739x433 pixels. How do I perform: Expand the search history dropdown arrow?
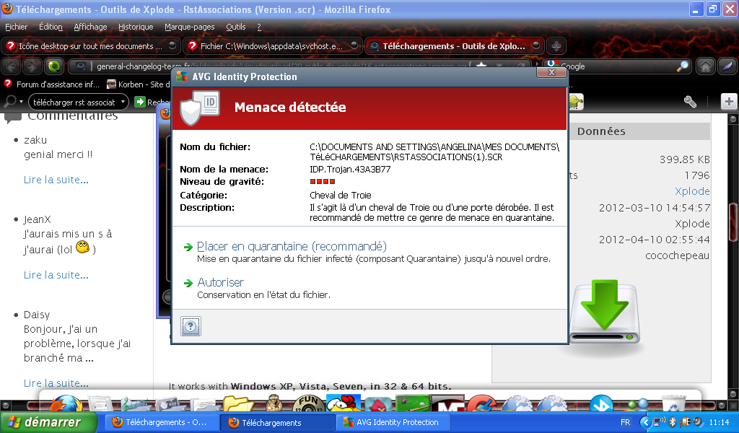(123, 102)
